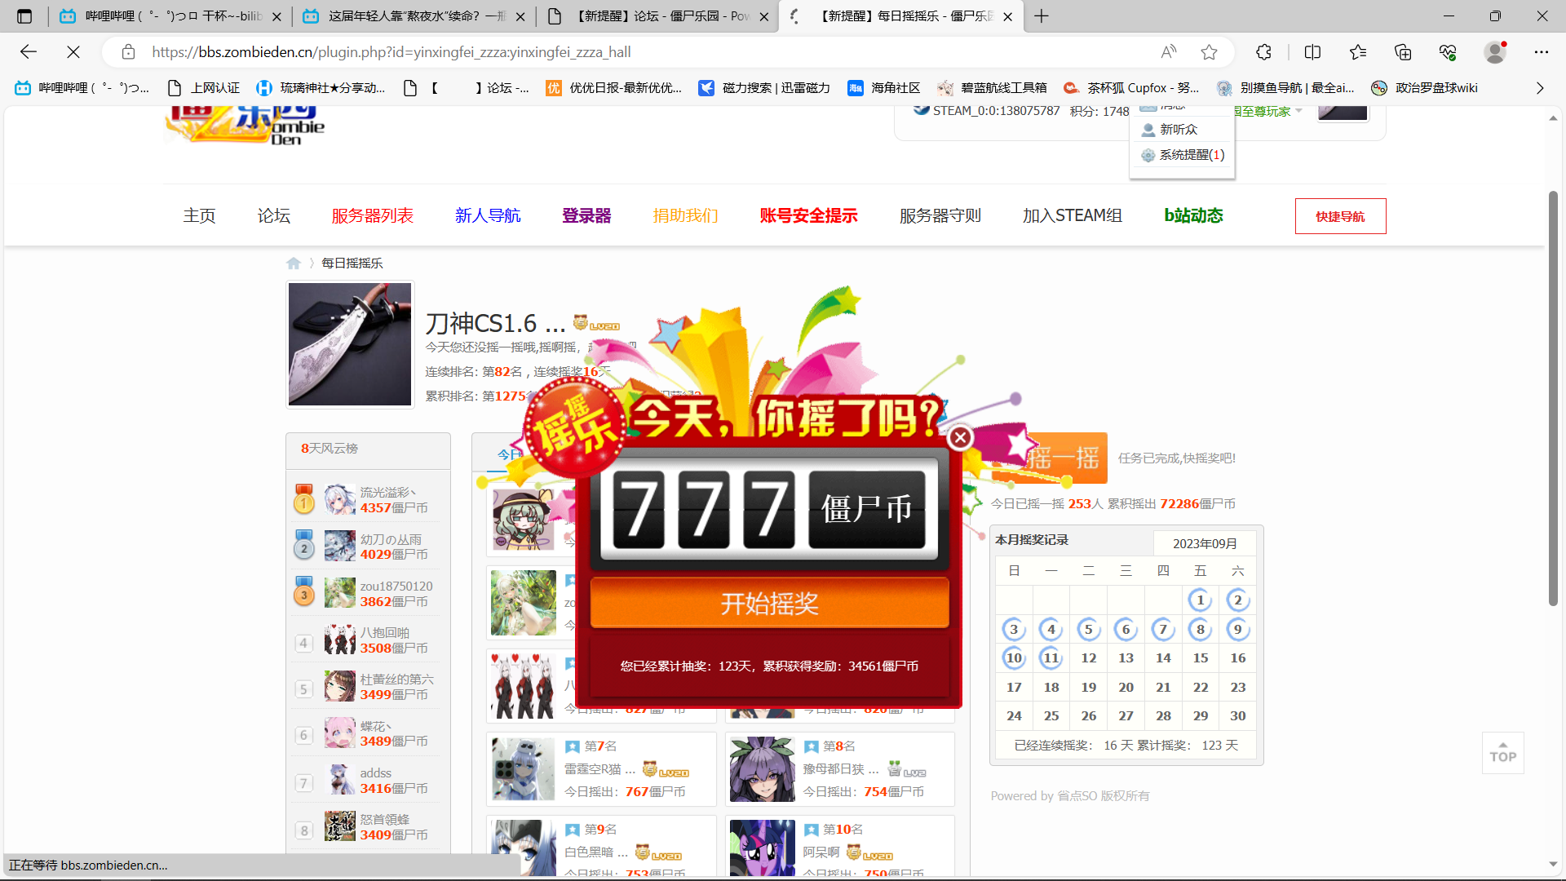The width and height of the screenshot is (1566, 881).
Task: Open 省点SO link in footer
Action: [x=1077, y=795]
